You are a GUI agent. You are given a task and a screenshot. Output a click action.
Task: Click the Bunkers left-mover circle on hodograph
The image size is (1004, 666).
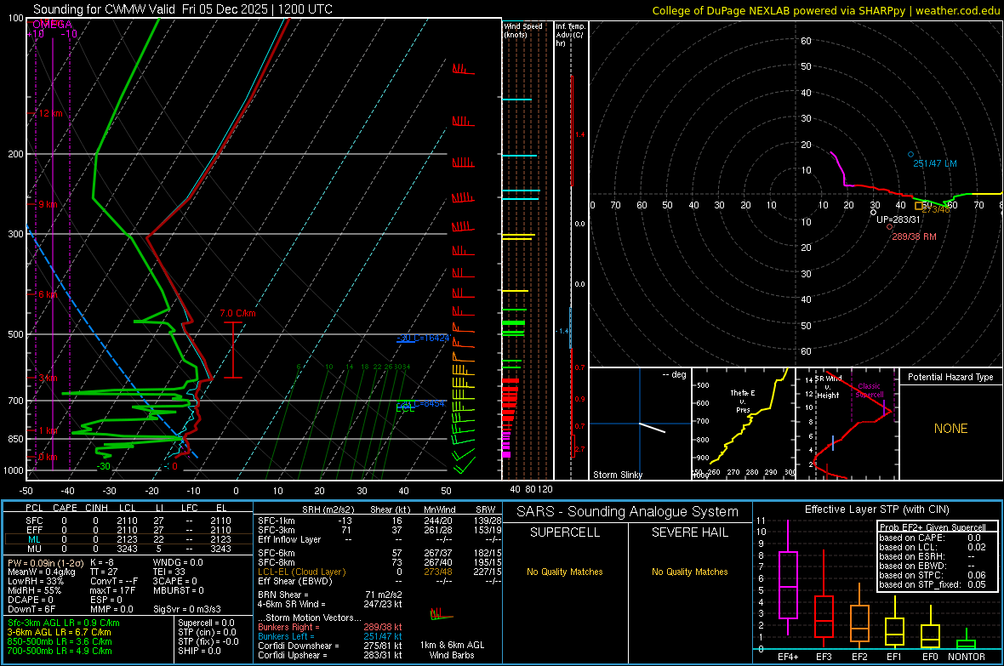(x=910, y=154)
